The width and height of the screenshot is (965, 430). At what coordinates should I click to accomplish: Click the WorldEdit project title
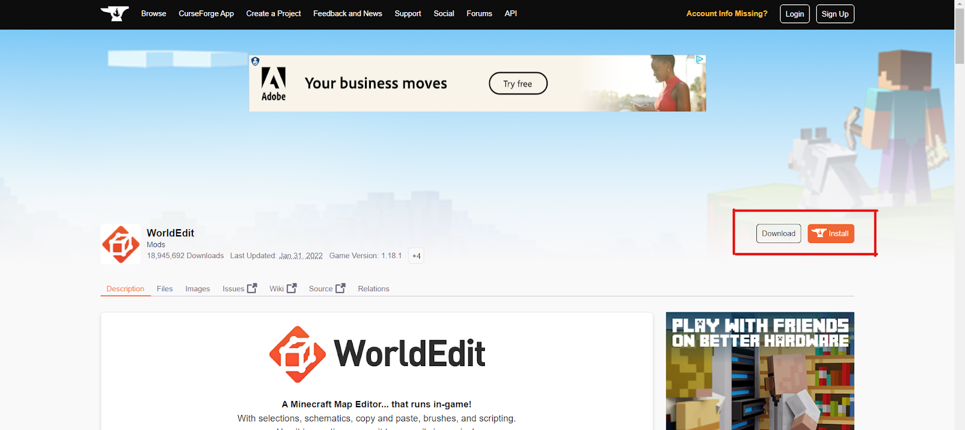coord(171,233)
